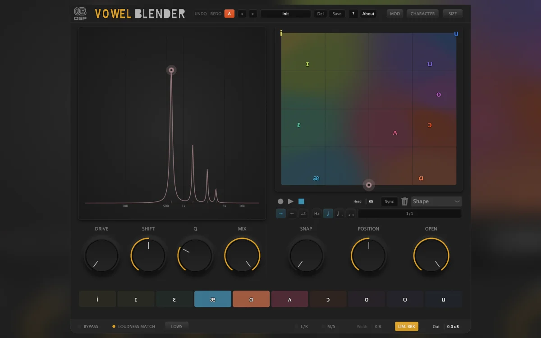
Task: Toggle the ɪ vowel button in bottom row
Action: pos(136,299)
